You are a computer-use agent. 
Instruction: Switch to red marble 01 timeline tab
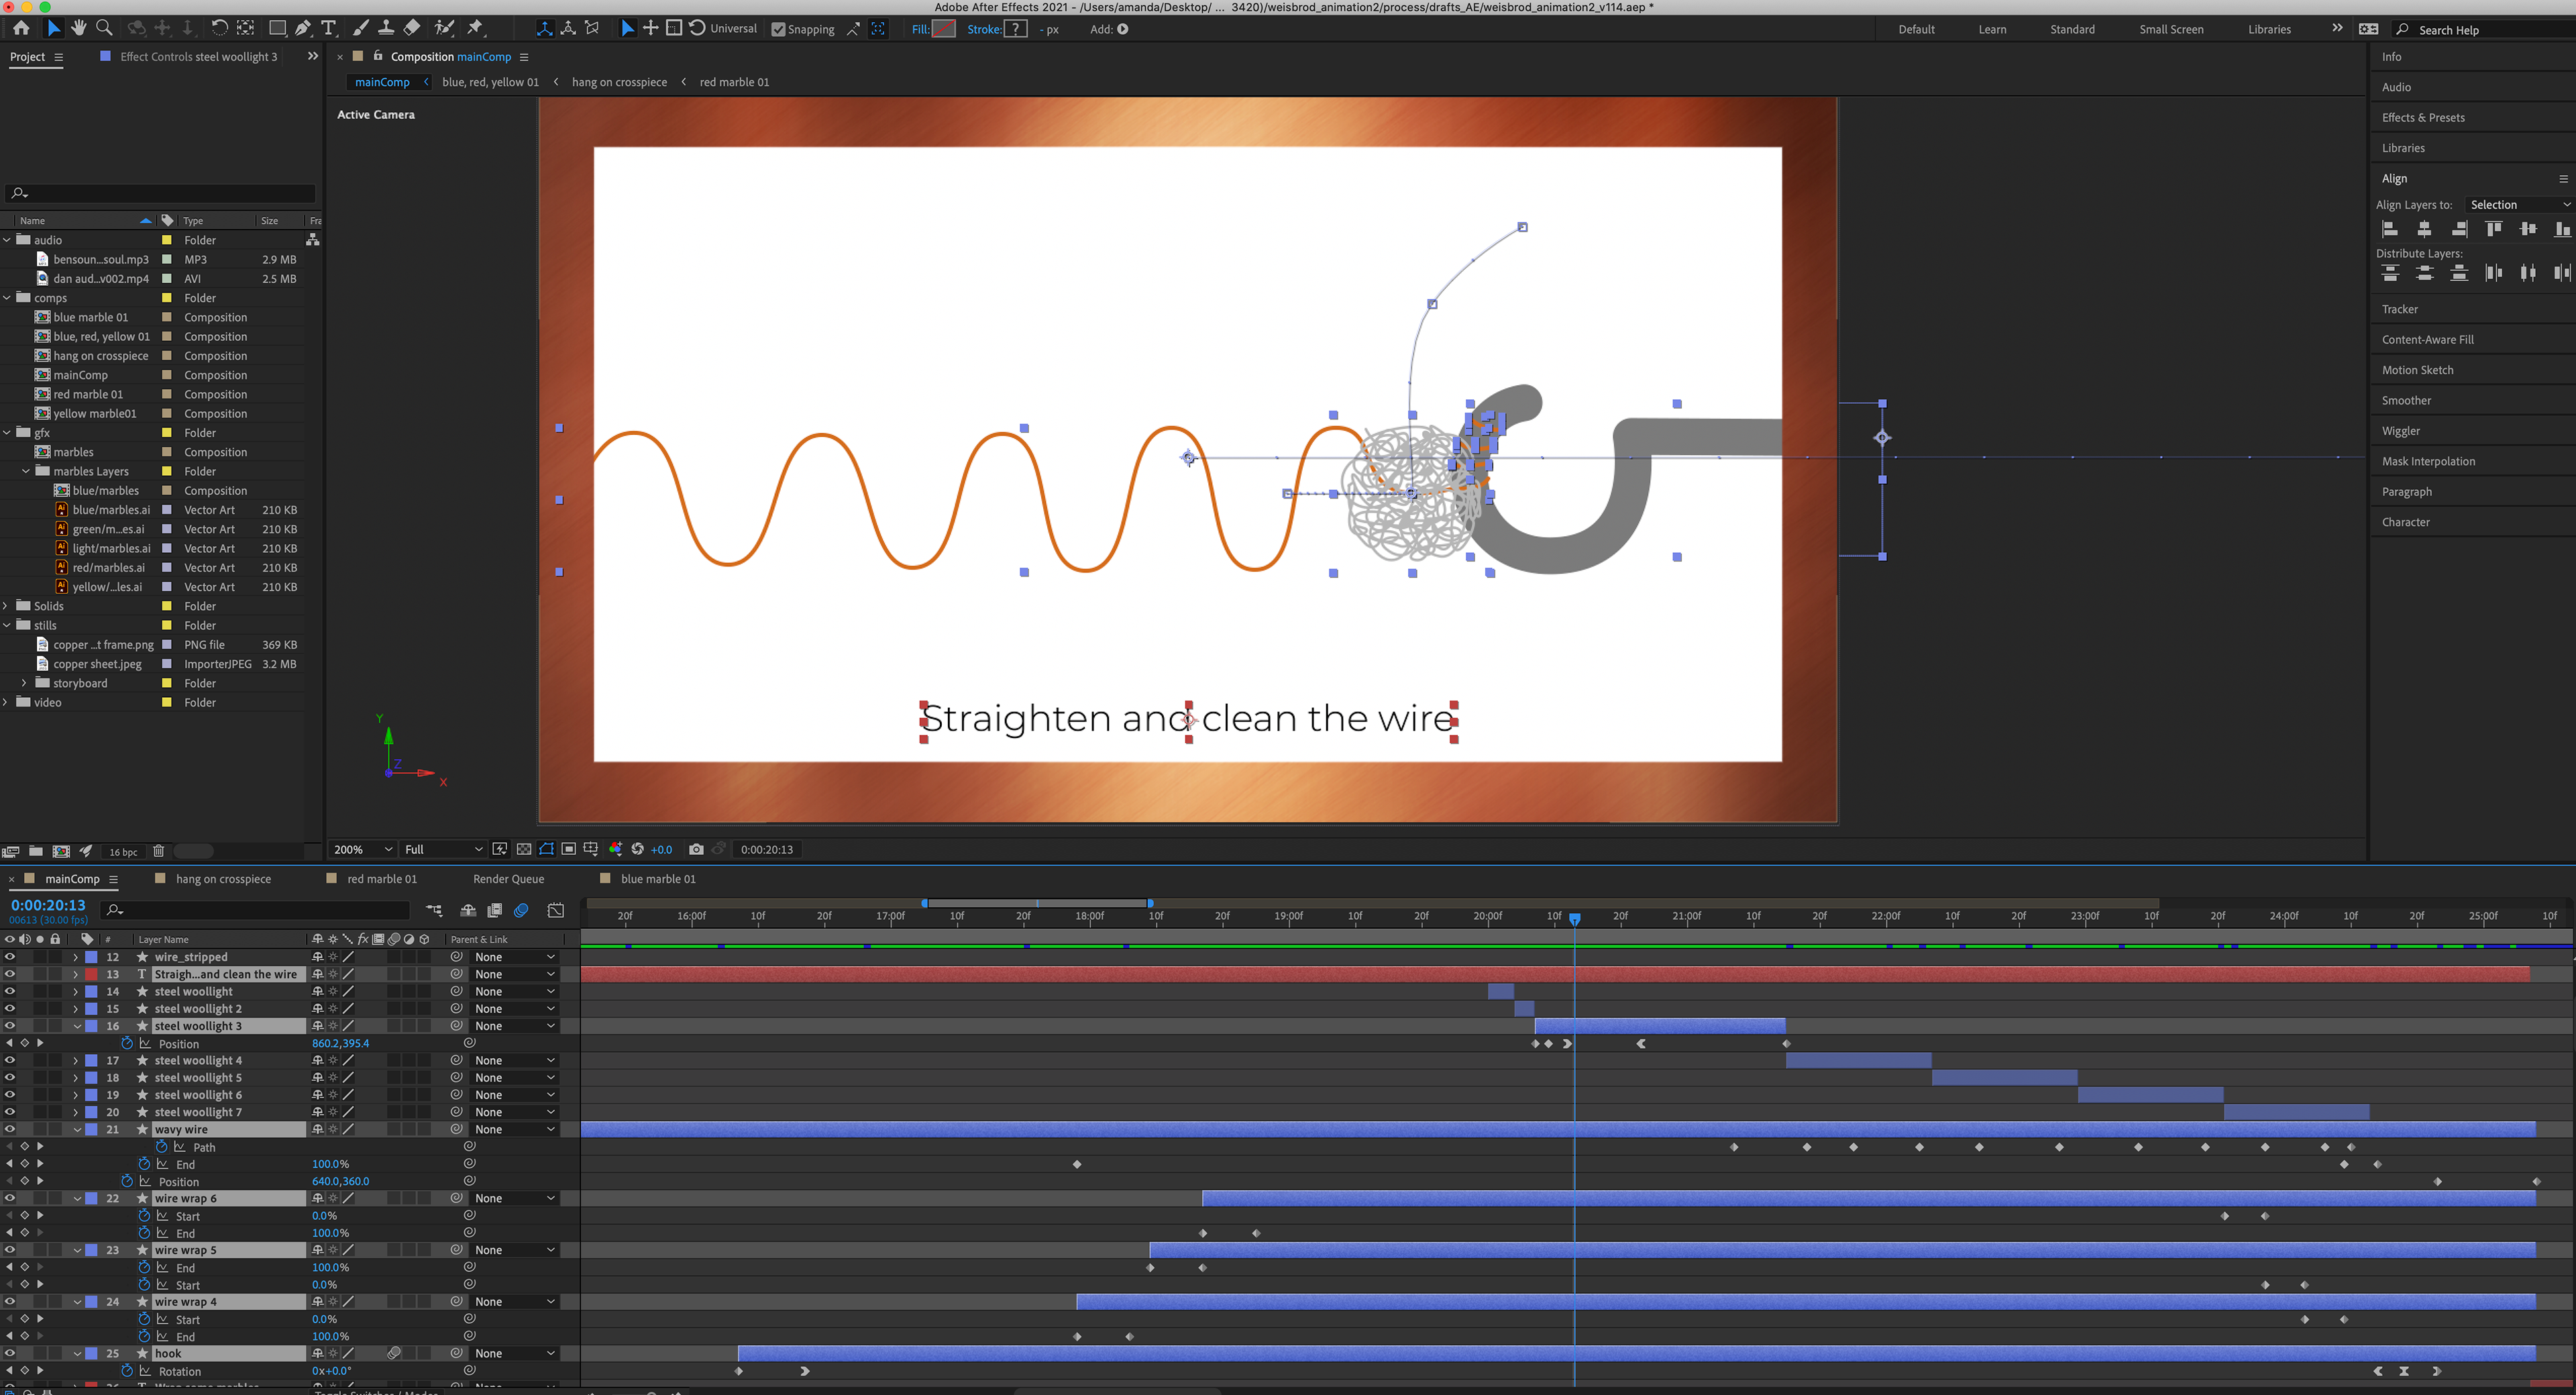(381, 879)
